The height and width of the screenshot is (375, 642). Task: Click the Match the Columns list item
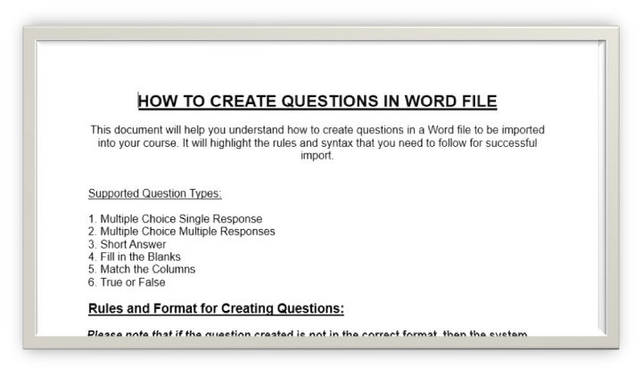point(141,269)
